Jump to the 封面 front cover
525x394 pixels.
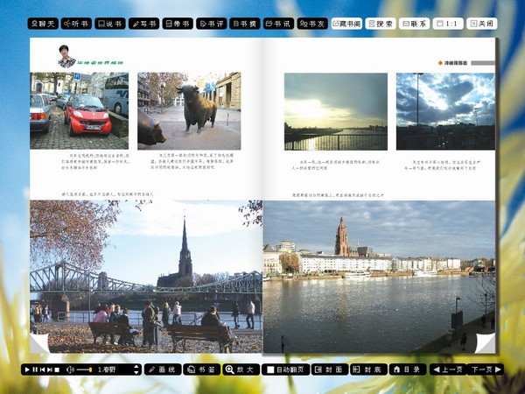[329, 369]
